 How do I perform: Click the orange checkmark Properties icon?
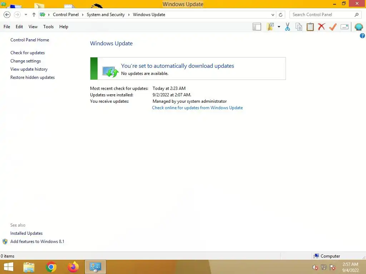[x=333, y=27]
